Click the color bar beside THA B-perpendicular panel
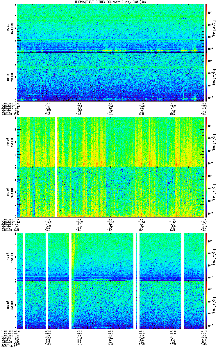218x348 pixels. click(x=207, y=28)
